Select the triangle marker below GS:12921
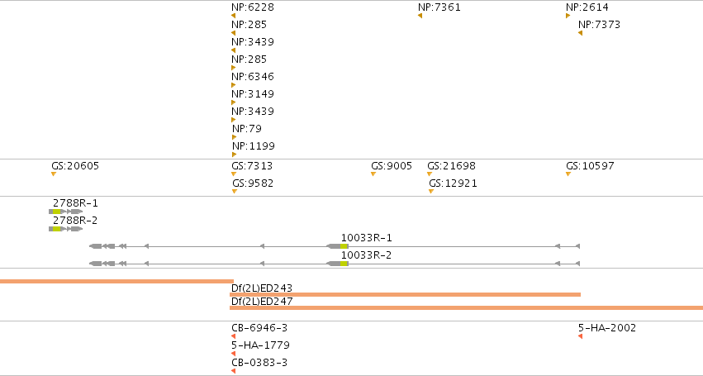 click(x=431, y=192)
